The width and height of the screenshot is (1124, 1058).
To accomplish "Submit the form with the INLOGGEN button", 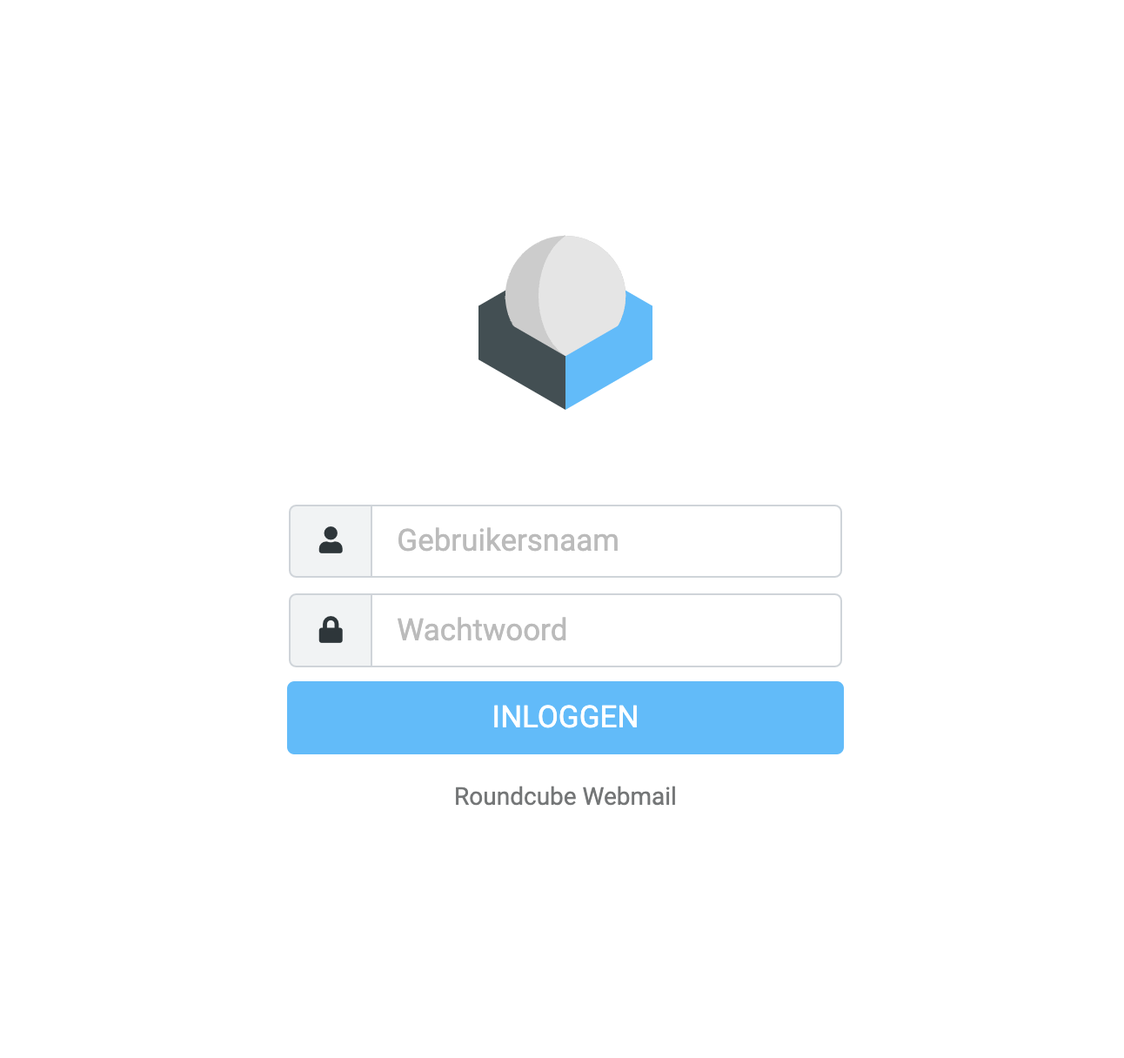I will [x=565, y=718].
